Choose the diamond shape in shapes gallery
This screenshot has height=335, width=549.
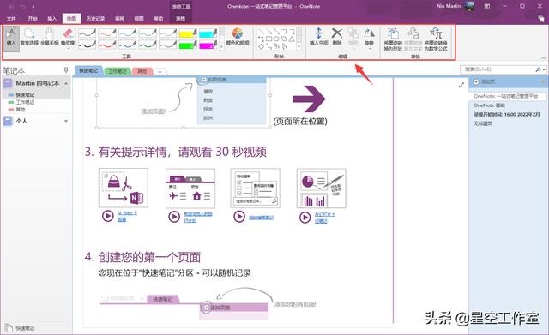(261, 46)
